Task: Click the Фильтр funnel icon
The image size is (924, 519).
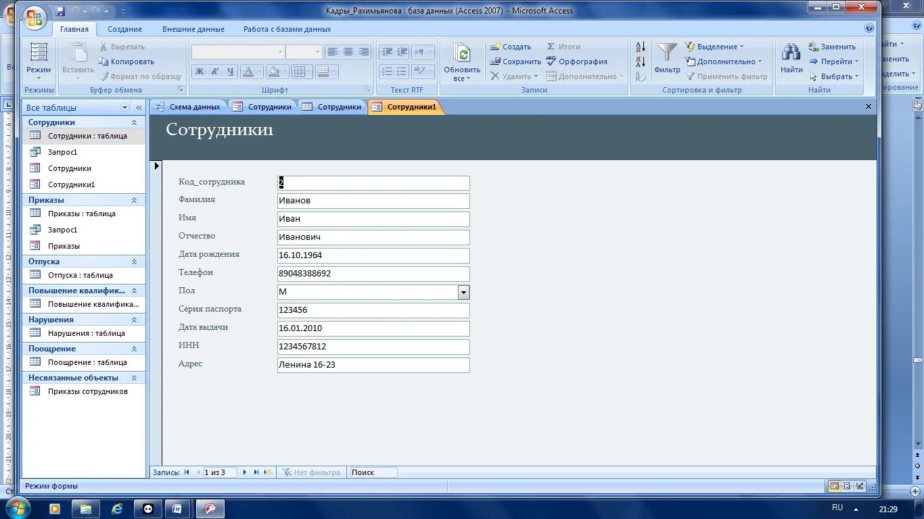Action: point(667,53)
